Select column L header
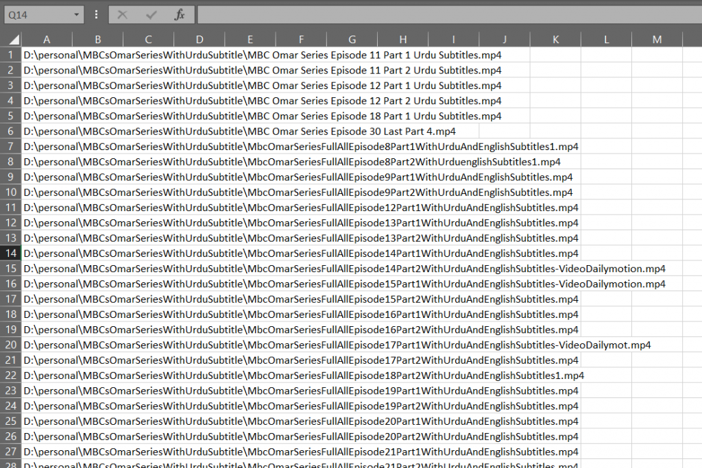702x468 pixels. coord(606,39)
